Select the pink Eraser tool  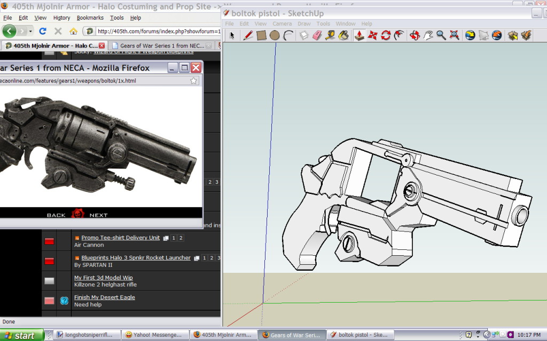point(317,35)
